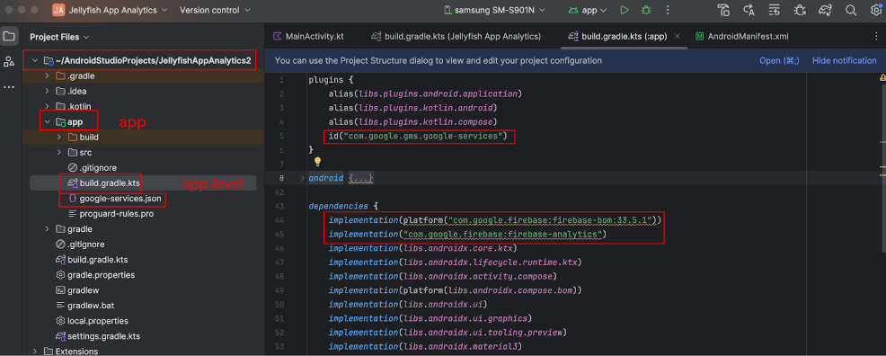Expand the folded android block arrow
886x356 pixels.
302,178
